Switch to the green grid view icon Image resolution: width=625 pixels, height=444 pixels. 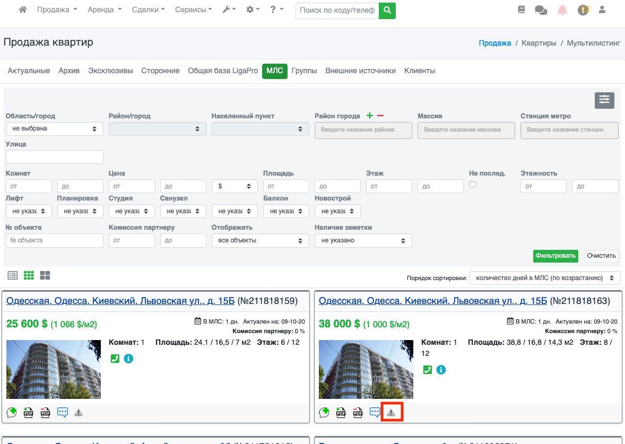[29, 275]
